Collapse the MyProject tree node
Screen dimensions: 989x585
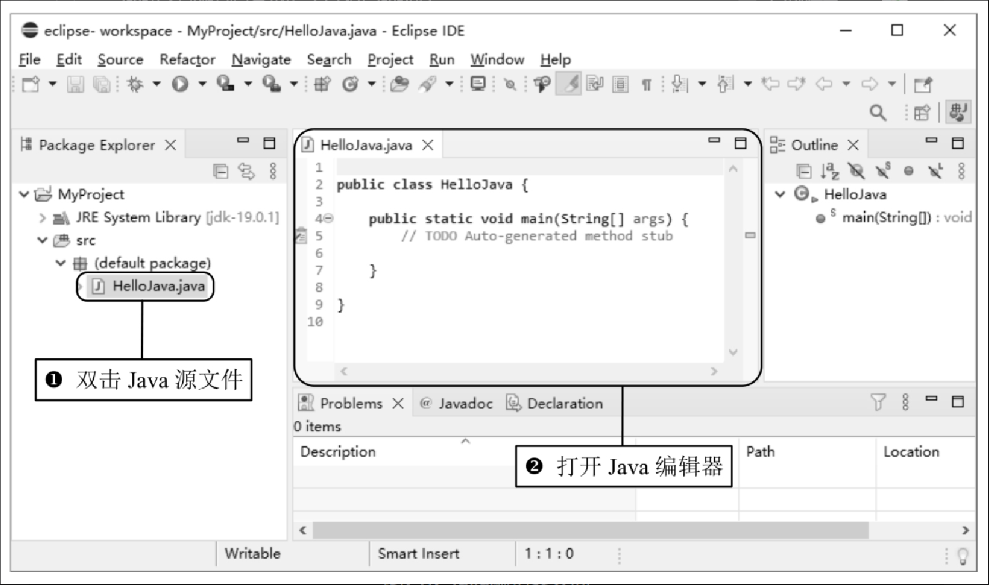(x=24, y=194)
